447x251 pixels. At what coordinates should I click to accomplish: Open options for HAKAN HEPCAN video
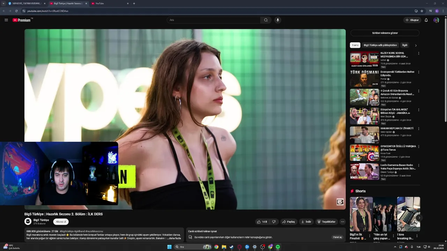tap(418, 129)
